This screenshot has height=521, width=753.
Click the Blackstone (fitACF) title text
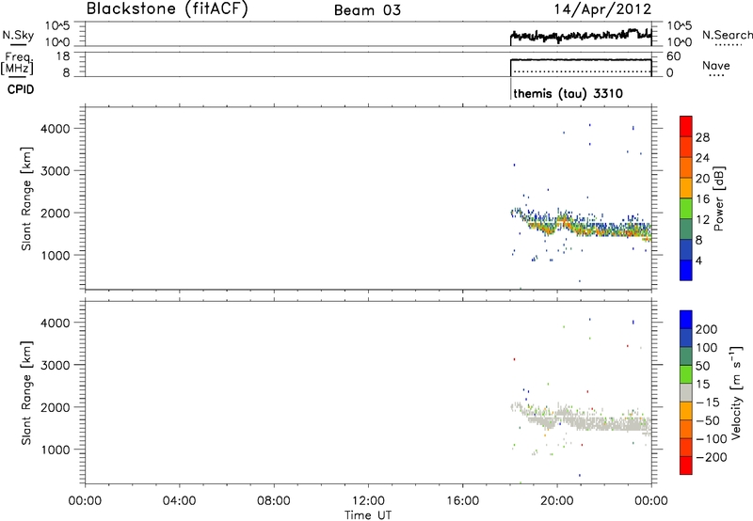tap(168, 8)
